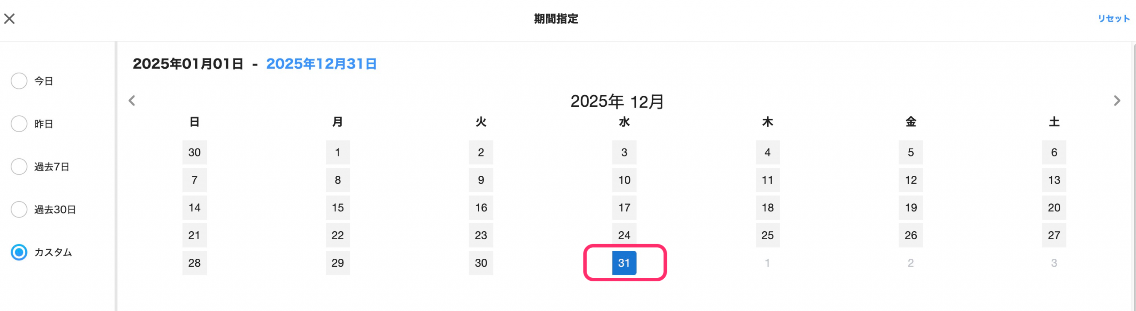The width and height of the screenshot is (1136, 311).
Task: Select December 19 on the calendar
Action: (911, 208)
